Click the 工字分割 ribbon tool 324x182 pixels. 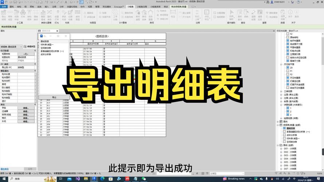point(115,15)
